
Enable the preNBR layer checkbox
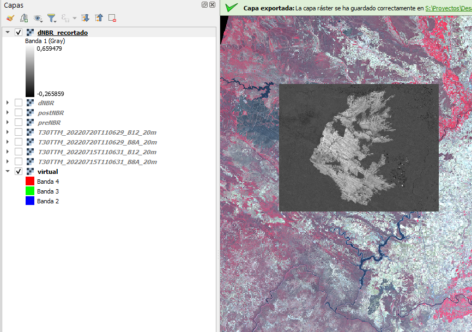[x=19, y=122]
